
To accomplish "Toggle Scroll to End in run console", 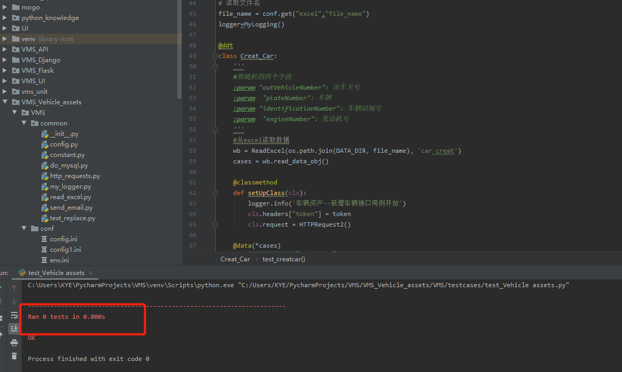I will pos(14,328).
